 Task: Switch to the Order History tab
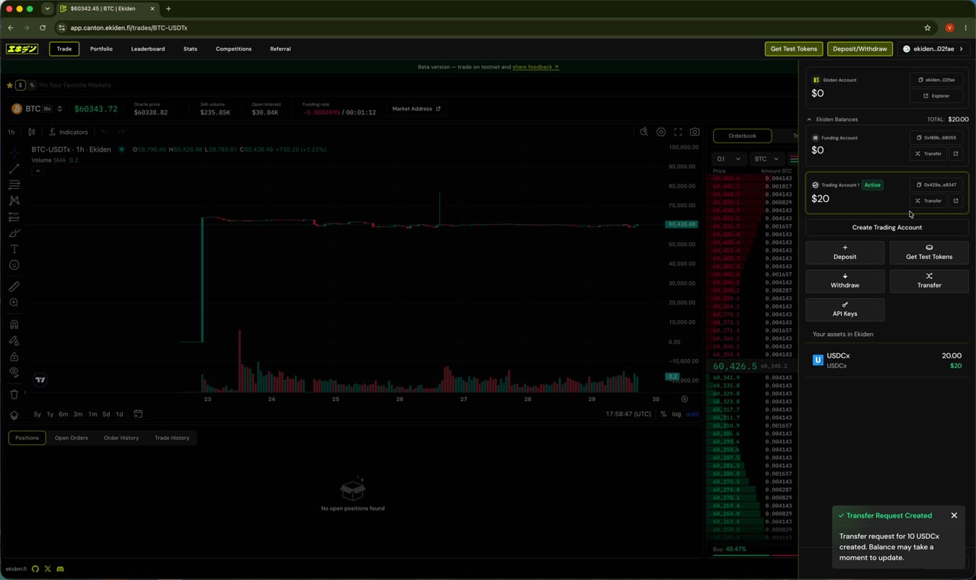tap(121, 437)
